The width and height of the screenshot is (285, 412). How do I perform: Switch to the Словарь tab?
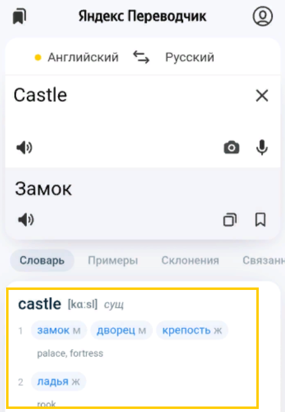[42, 261]
